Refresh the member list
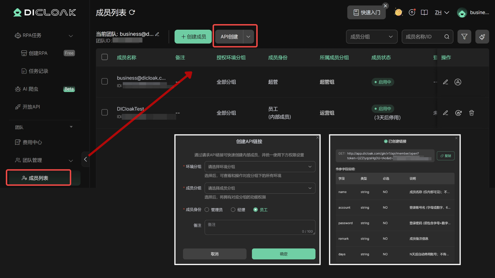The width and height of the screenshot is (495, 278). (x=132, y=12)
